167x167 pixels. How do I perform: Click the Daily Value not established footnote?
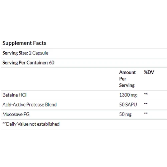pyautogui.click(x=31, y=124)
